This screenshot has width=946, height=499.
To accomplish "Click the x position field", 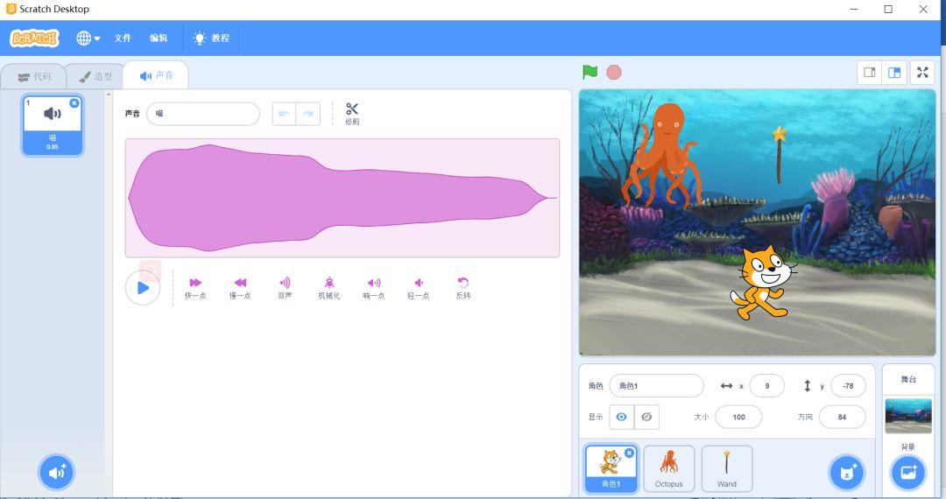I will point(766,386).
